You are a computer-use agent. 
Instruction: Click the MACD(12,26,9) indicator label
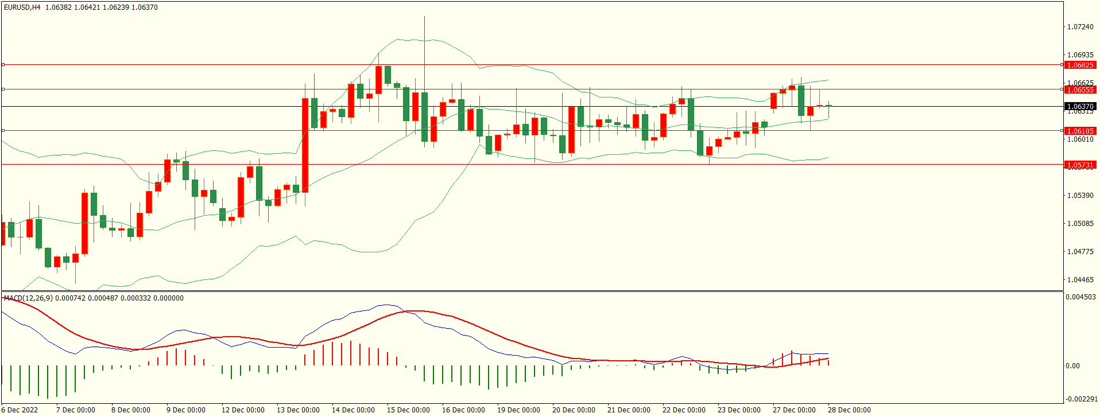click(28, 298)
